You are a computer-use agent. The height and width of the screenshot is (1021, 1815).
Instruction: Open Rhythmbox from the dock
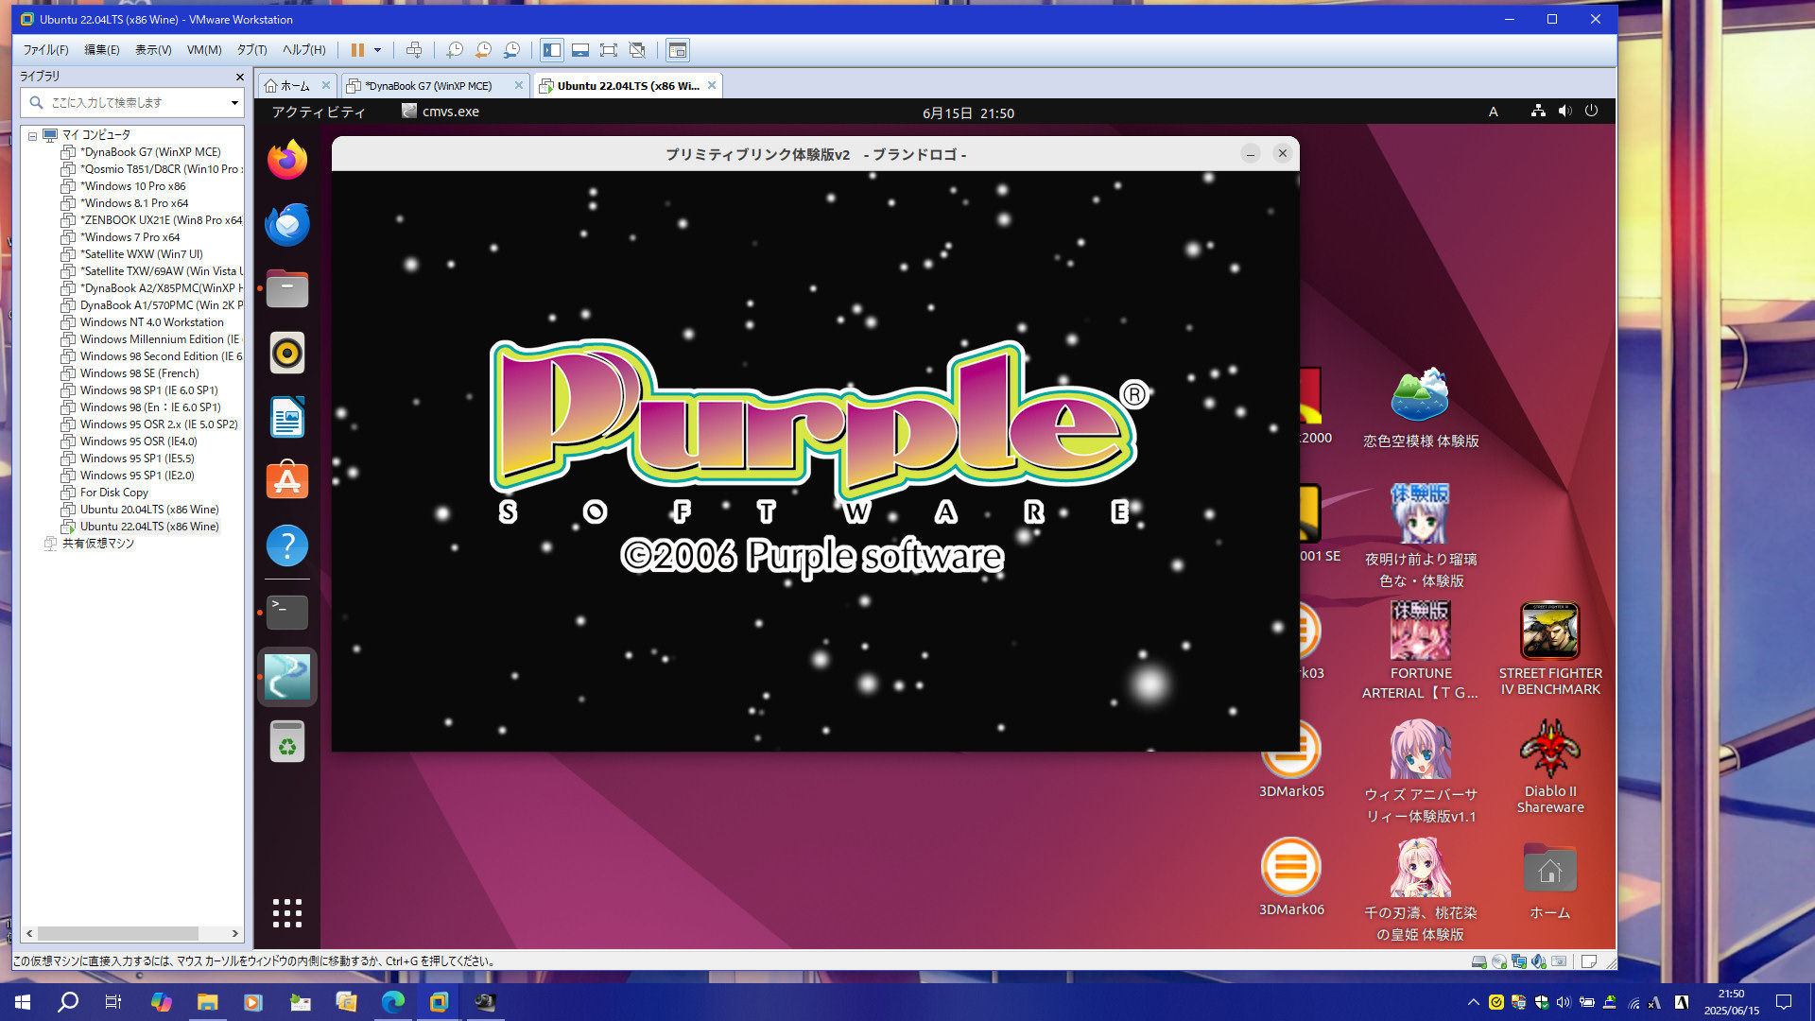pyautogui.click(x=287, y=353)
